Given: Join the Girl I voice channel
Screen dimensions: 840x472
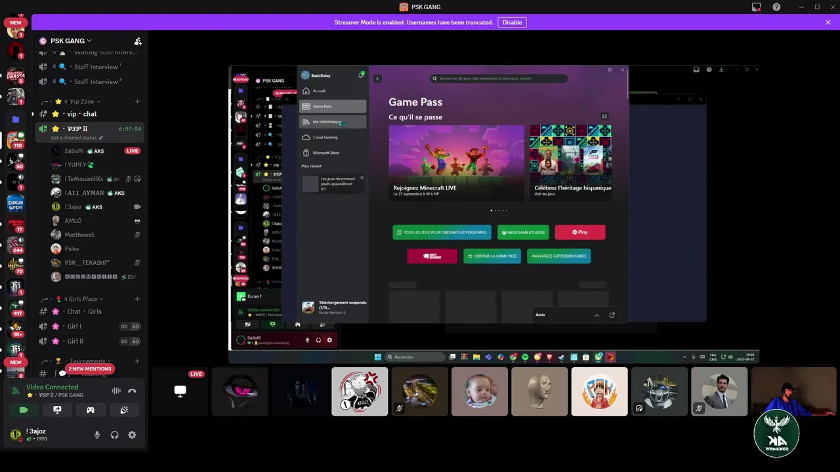Looking at the screenshot, I should [x=89, y=326].
